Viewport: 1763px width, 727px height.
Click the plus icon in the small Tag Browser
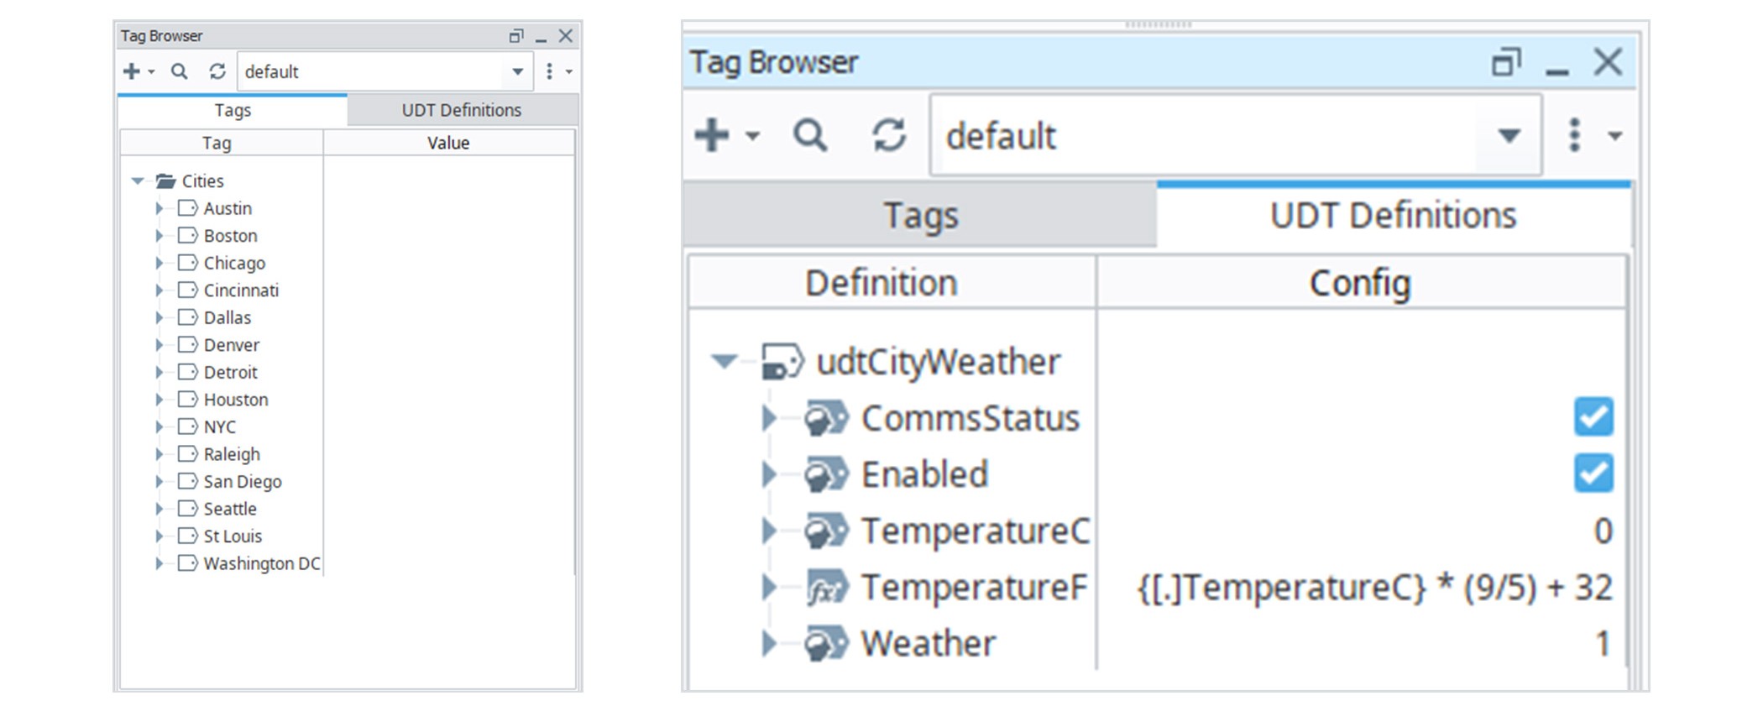click(131, 71)
